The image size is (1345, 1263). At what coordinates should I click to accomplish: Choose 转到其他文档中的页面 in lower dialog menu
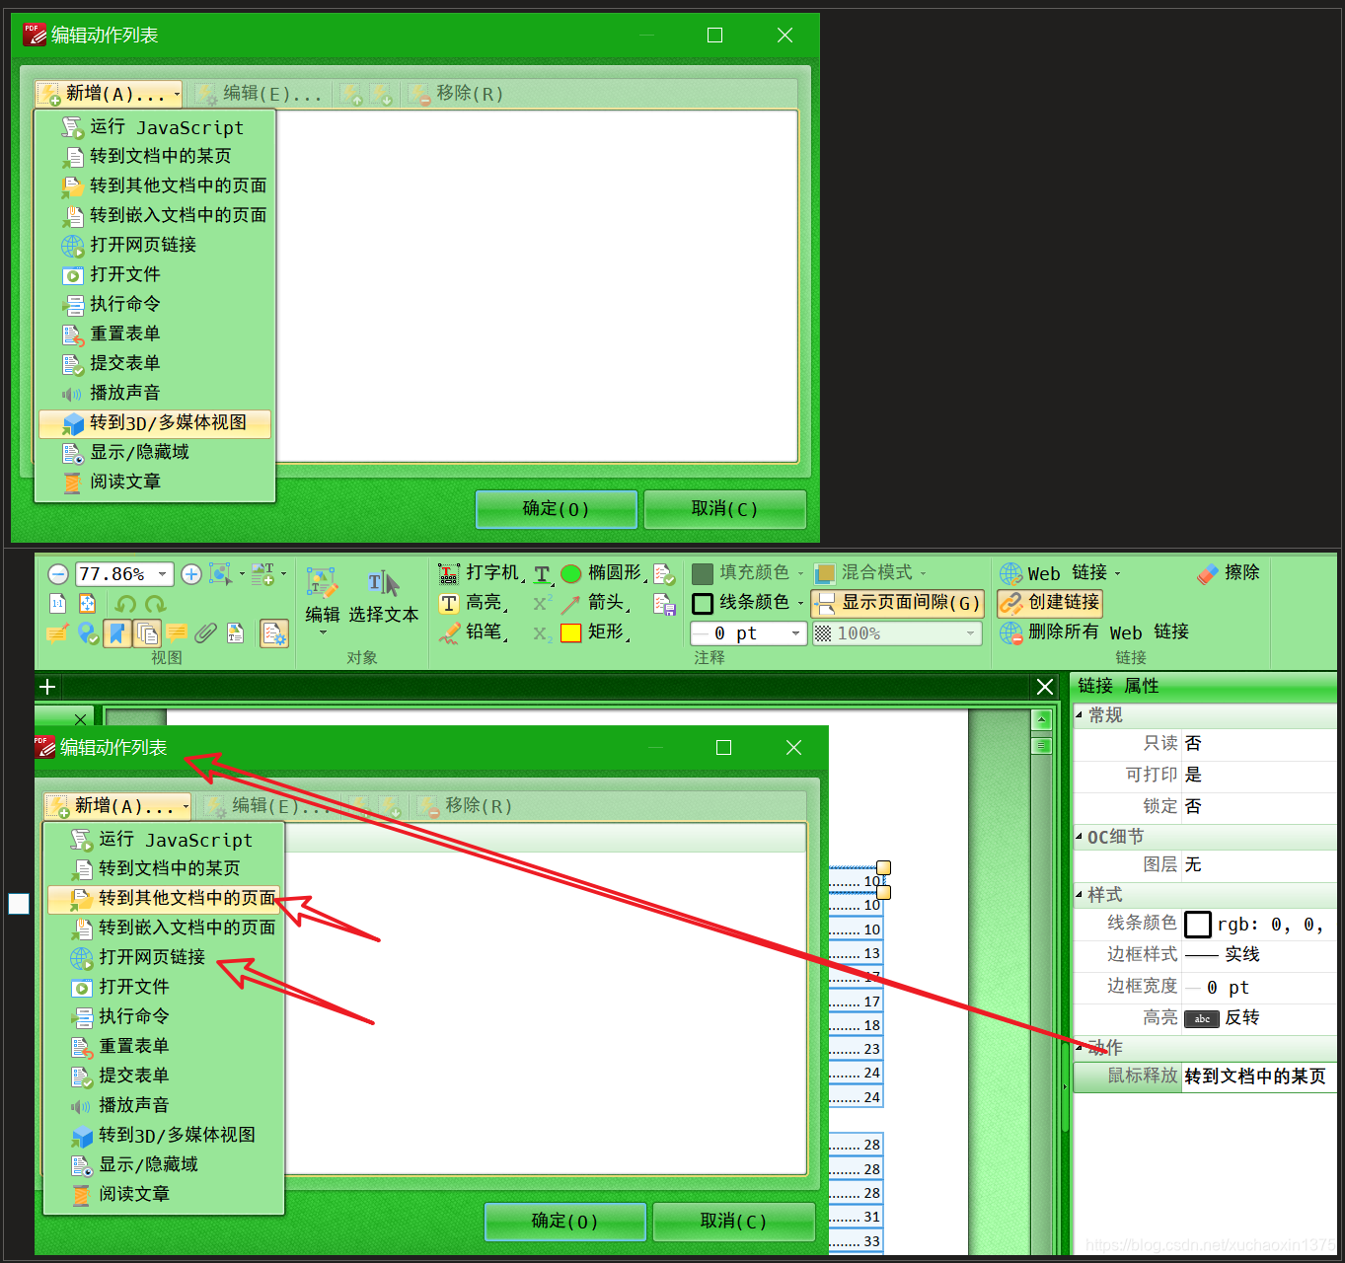click(x=164, y=899)
